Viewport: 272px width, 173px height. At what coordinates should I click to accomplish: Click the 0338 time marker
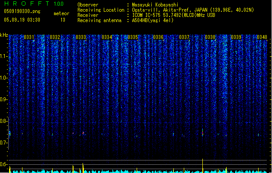[x=210, y=37]
